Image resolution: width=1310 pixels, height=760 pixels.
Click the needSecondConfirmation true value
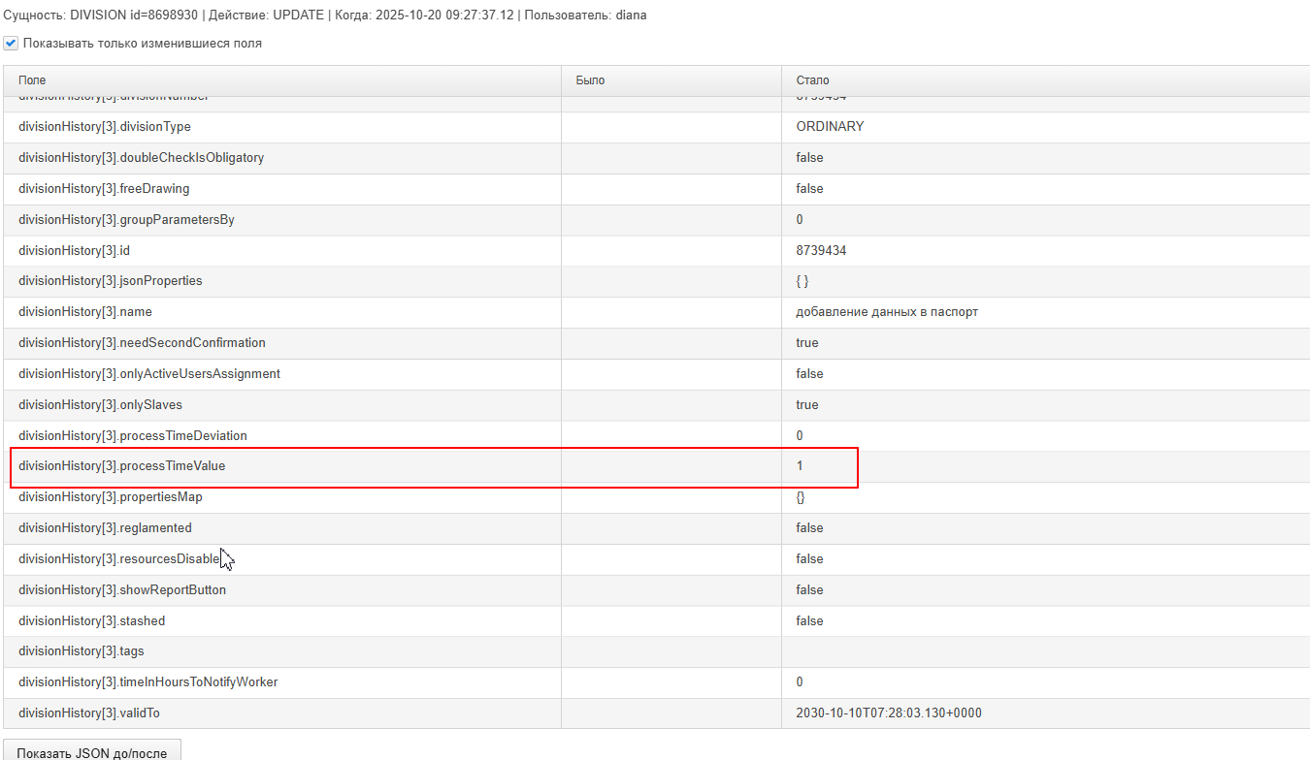pyautogui.click(x=807, y=343)
